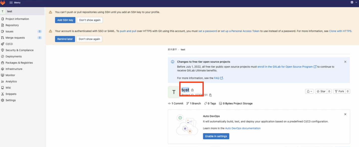The width and height of the screenshot is (359, 147).
Task: Open Packages & Registries sidebar item
Action: [19, 63]
